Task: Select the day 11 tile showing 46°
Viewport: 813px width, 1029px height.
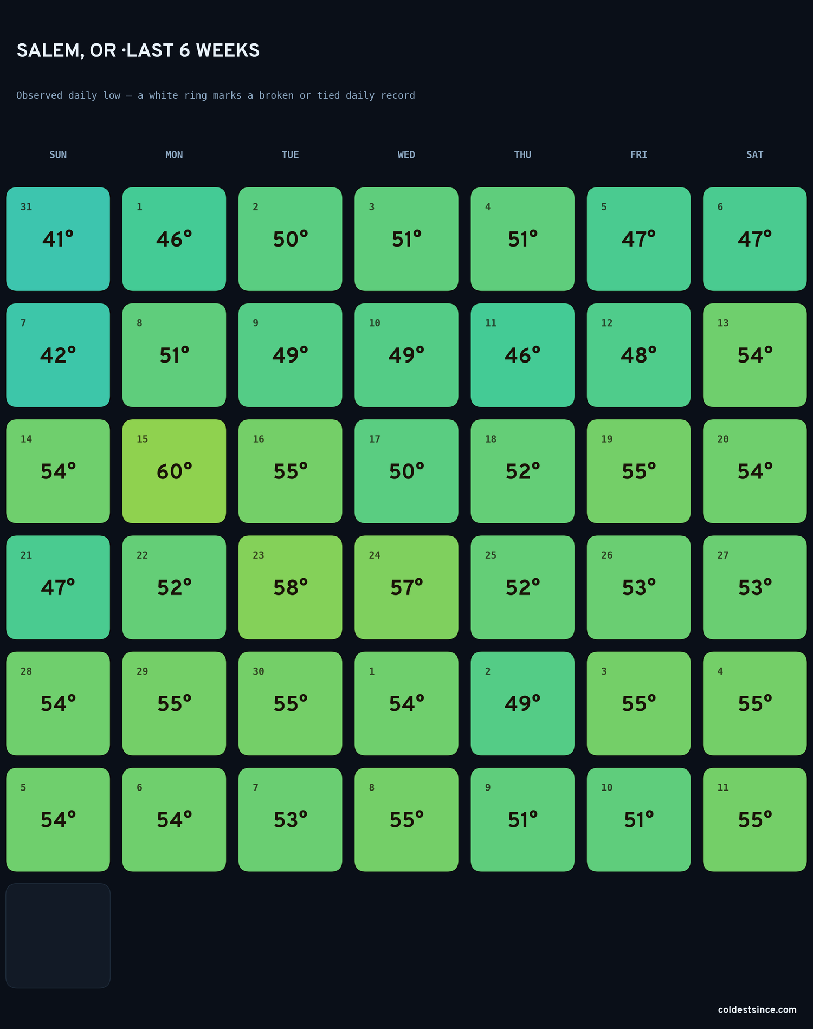Action: pos(522,355)
